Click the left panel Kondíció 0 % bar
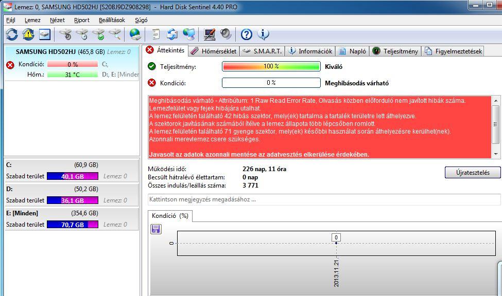The height and width of the screenshot is (296, 502). (x=73, y=64)
